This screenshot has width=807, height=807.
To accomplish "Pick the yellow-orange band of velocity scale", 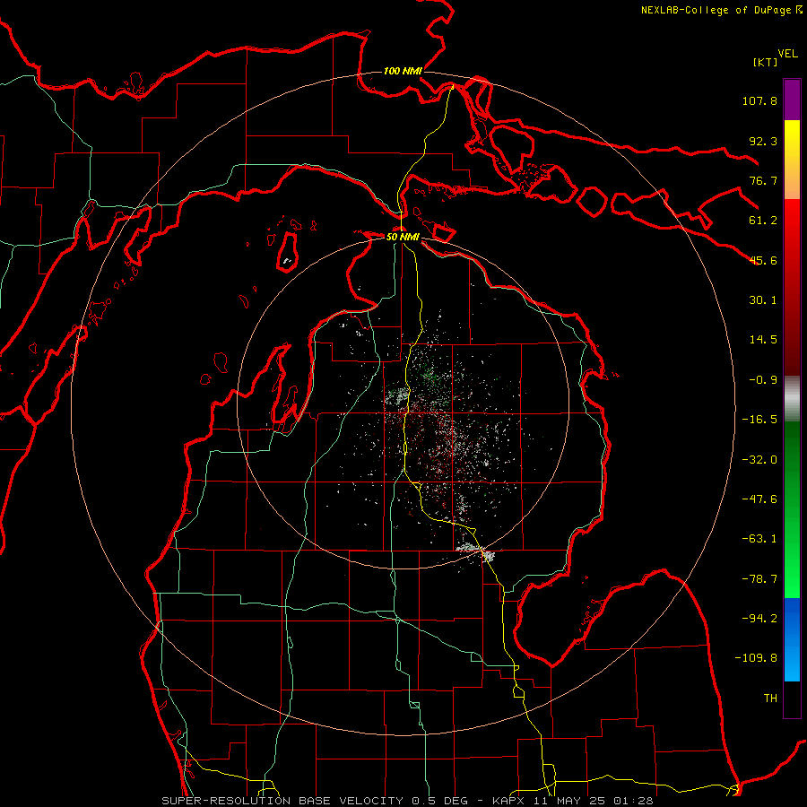I will point(792,160).
